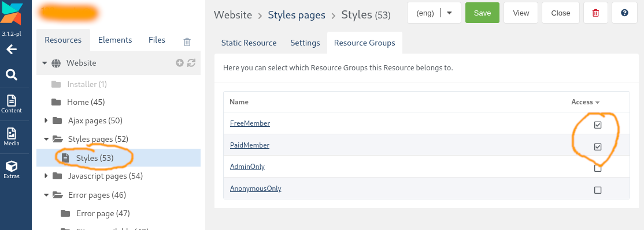This screenshot has width=644, height=230.
Task: Open the search magnifier icon
Action: [x=12, y=75]
